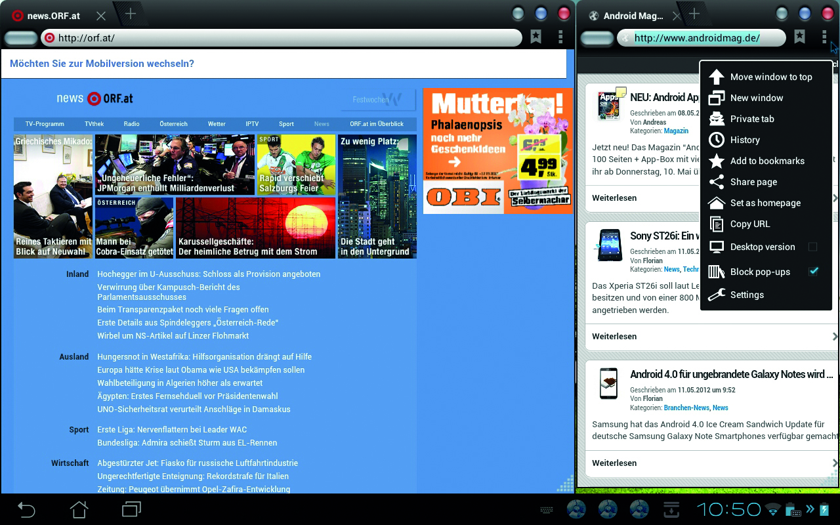Viewport: 840px width, 525px height.
Task: Click the icon beside Block pop-ups
Action: (x=716, y=271)
